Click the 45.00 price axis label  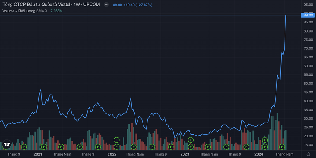pyautogui.click(x=308, y=92)
